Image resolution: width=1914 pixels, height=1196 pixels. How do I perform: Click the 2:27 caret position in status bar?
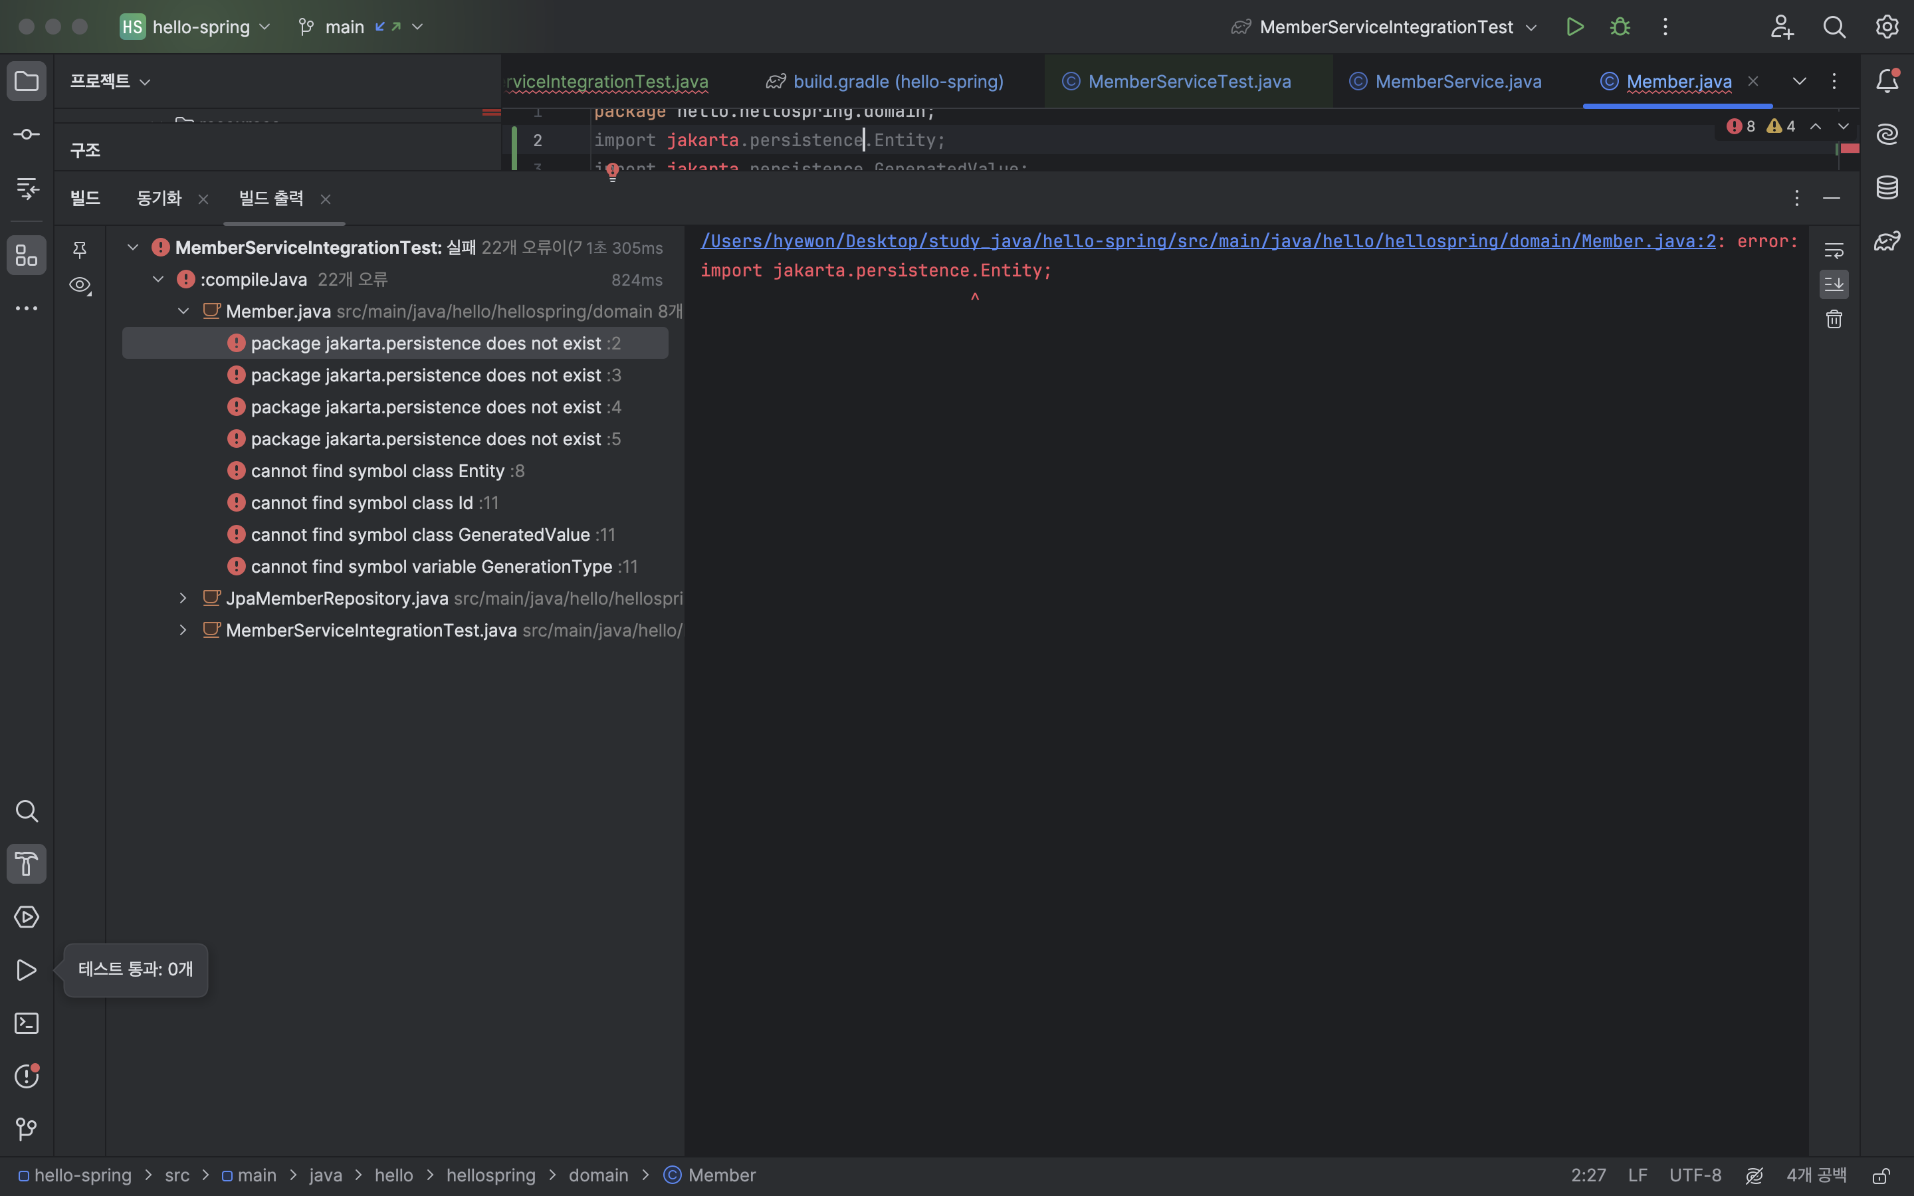coord(1588,1175)
